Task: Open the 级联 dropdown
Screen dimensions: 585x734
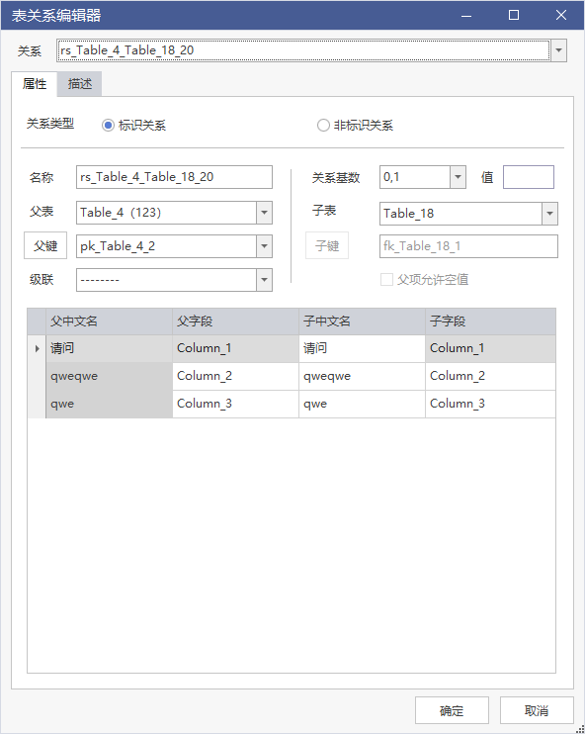Action: tap(264, 280)
